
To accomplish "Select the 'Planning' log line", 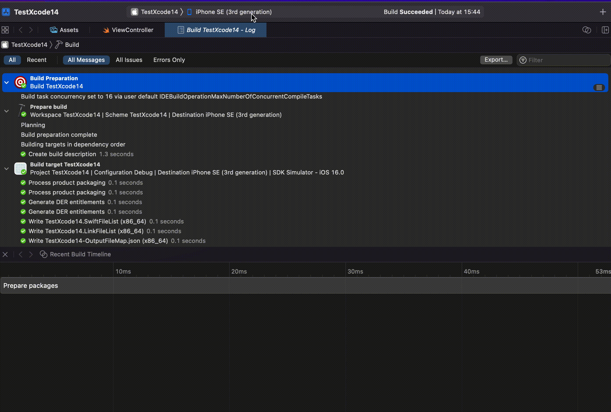I will (33, 125).
